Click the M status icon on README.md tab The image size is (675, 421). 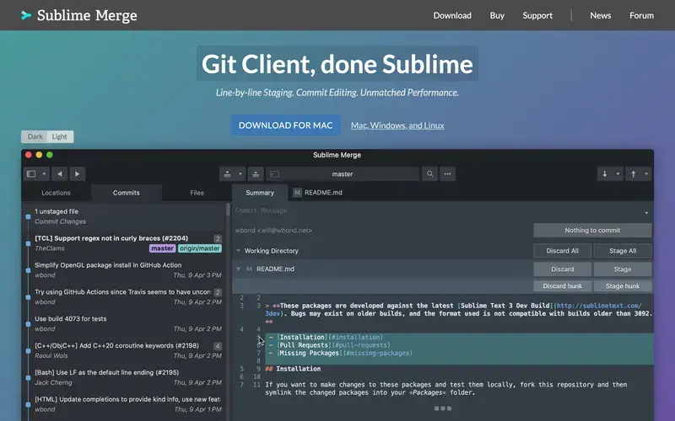[297, 193]
